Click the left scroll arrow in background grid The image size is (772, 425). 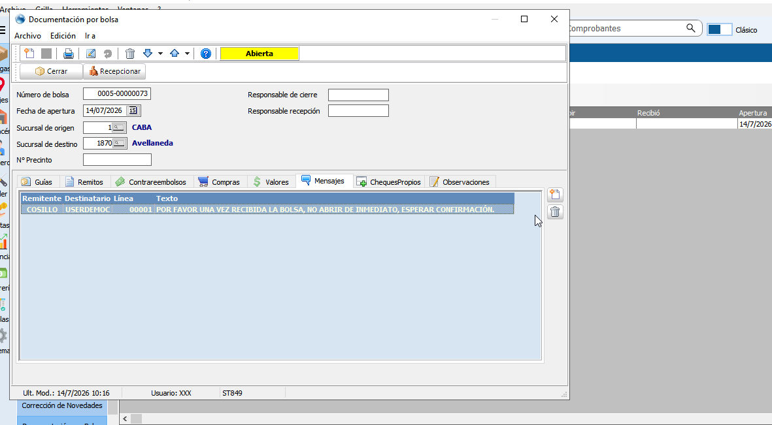(125, 418)
